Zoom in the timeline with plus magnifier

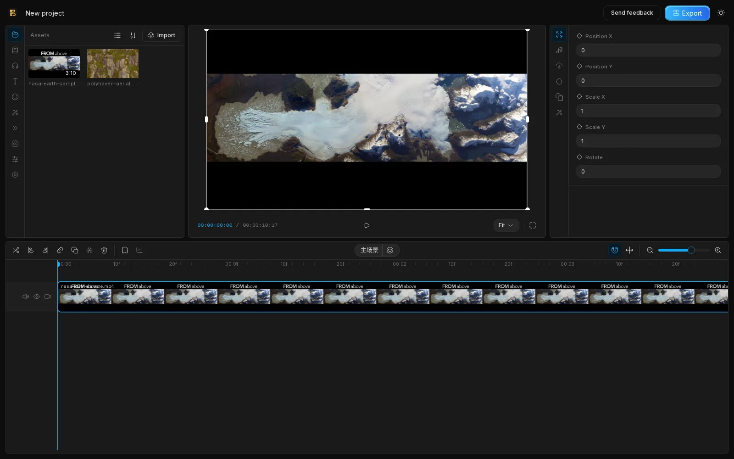(x=718, y=250)
